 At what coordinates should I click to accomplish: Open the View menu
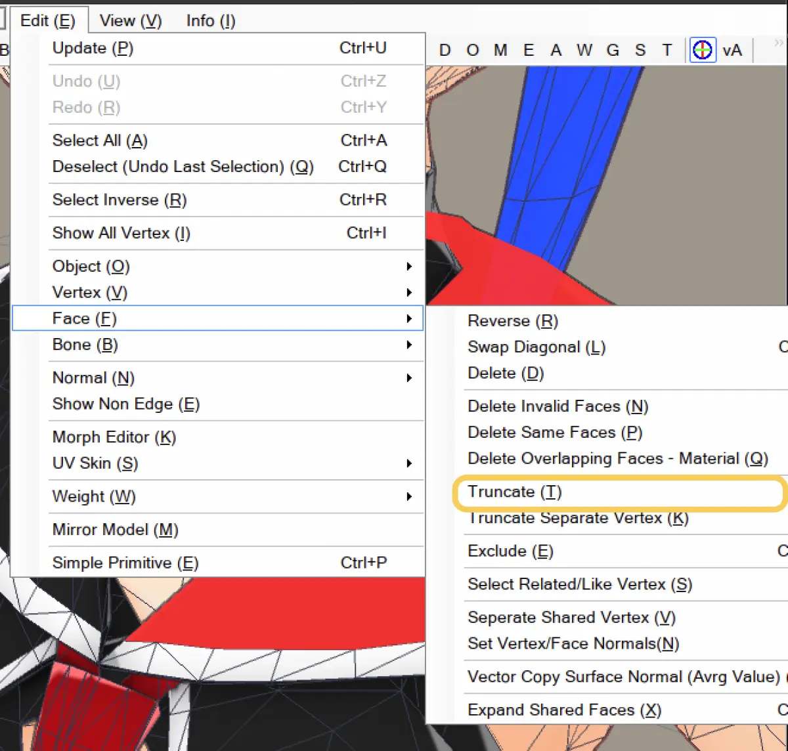(x=130, y=20)
